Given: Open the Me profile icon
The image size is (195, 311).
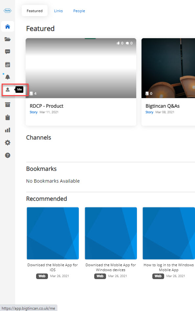Looking at the screenshot, I should 8,90.
